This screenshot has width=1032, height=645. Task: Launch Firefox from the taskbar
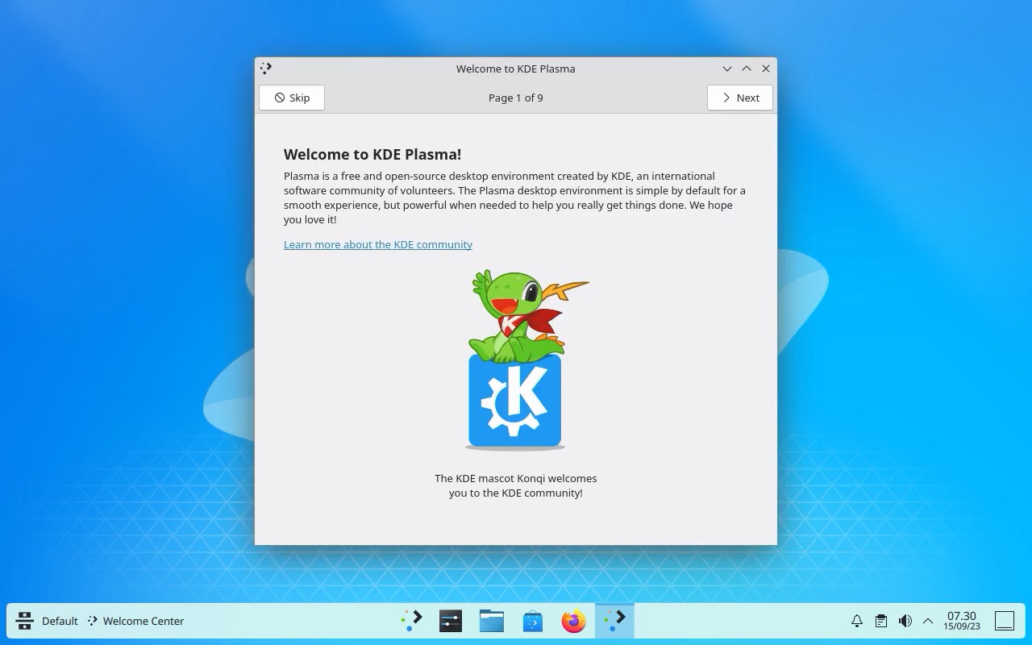pyautogui.click(x=572, y=621)
